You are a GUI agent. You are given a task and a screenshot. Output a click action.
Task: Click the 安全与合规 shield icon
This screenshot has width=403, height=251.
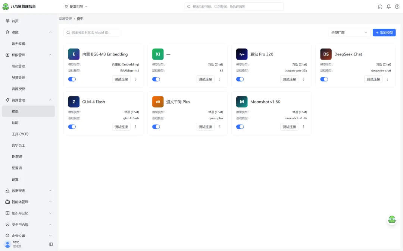click(7, 224)
